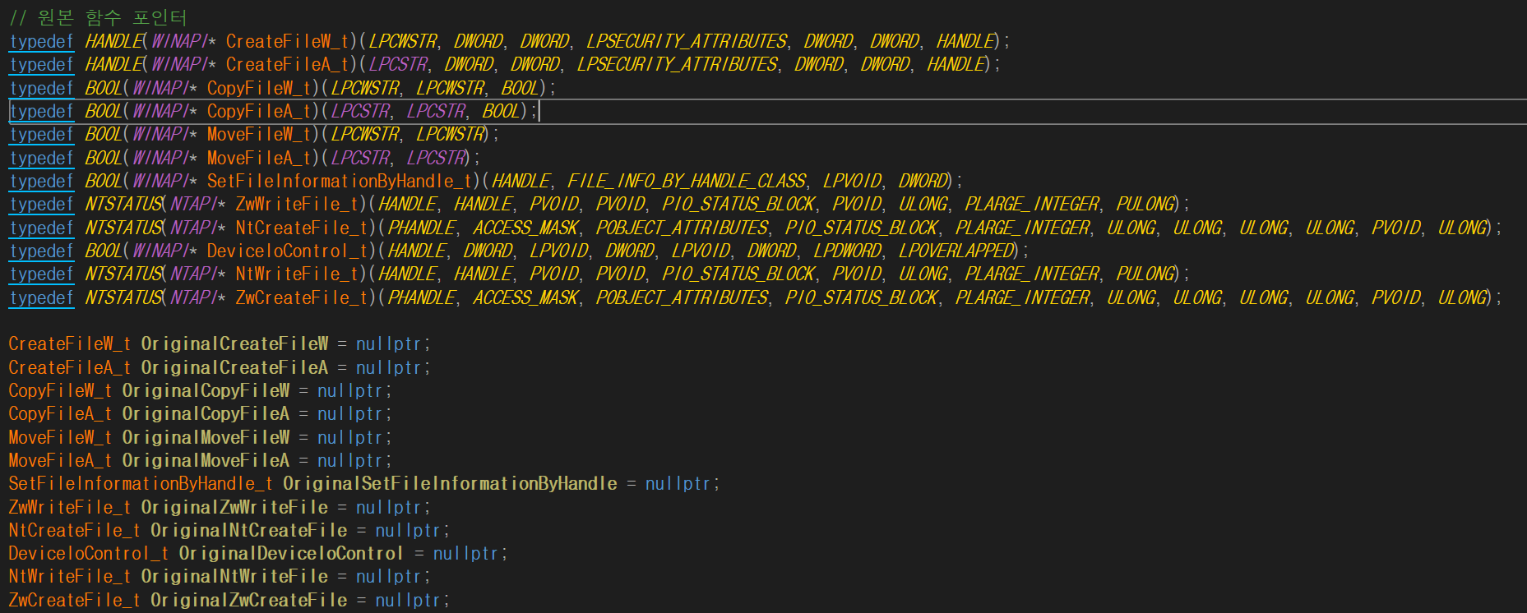Click LPSECURITY_ATTRIBUTES in CreateFileW_t typedef
The height and width of the screenshot is (613, 1527).
pos(687,41)
